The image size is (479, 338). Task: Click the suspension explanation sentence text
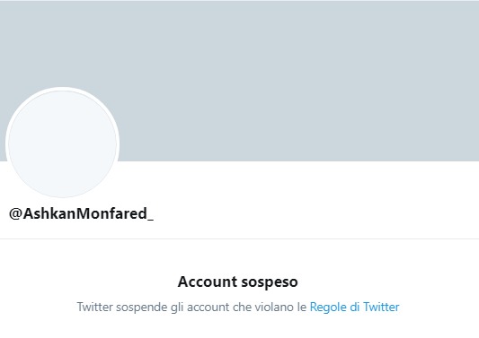click(x=238, y=307)
